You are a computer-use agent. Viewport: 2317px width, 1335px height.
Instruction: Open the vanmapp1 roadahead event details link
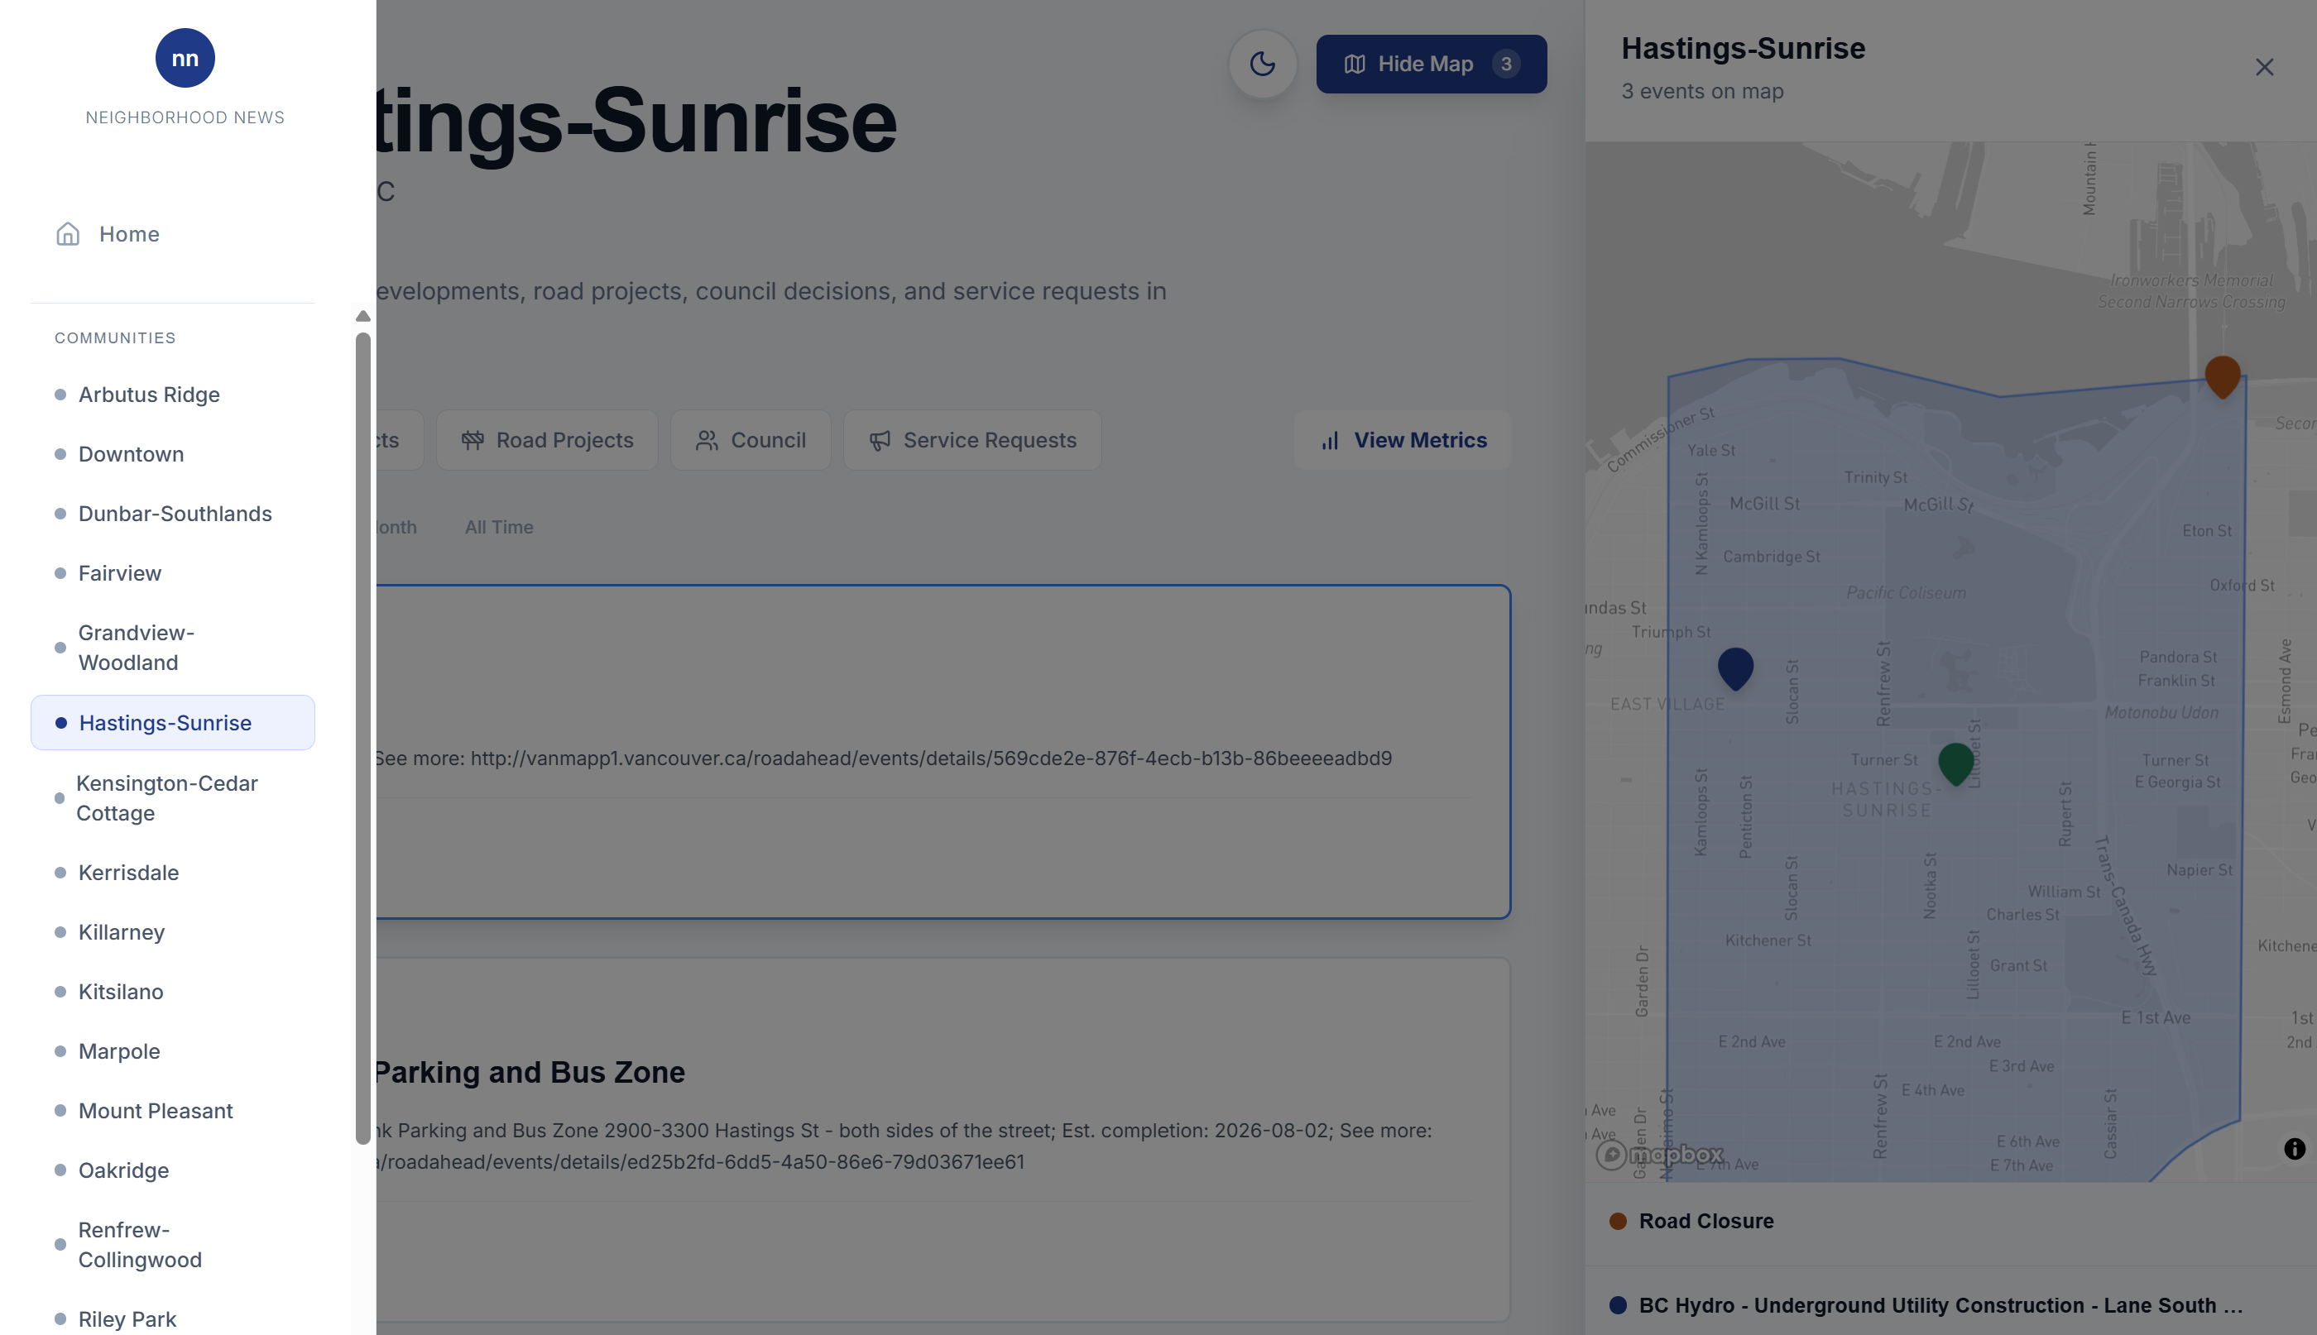(x=930, y=758)
